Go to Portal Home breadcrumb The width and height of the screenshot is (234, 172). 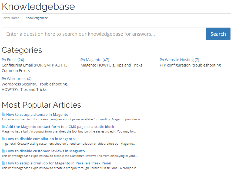point(11,18)
